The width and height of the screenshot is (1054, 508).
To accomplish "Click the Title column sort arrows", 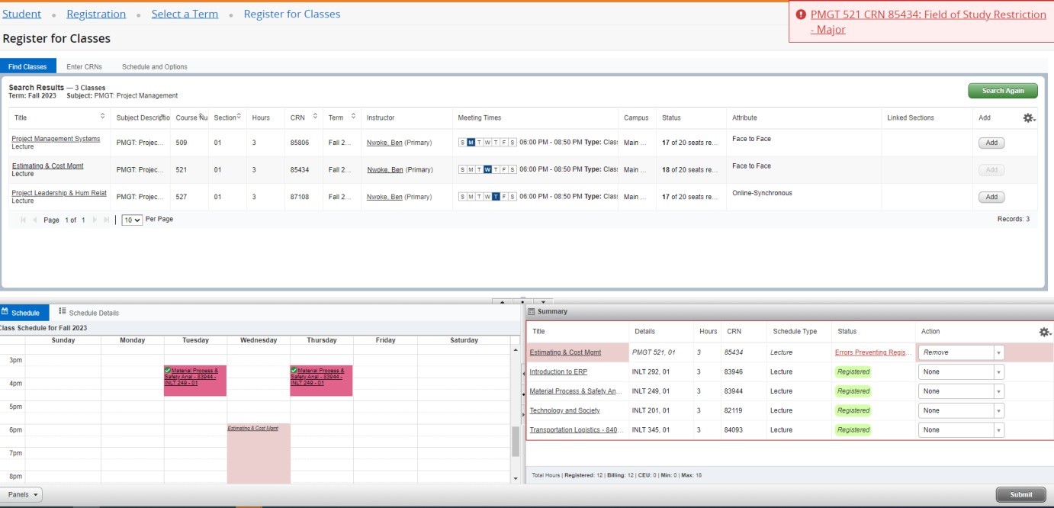I will pos(103,117).
